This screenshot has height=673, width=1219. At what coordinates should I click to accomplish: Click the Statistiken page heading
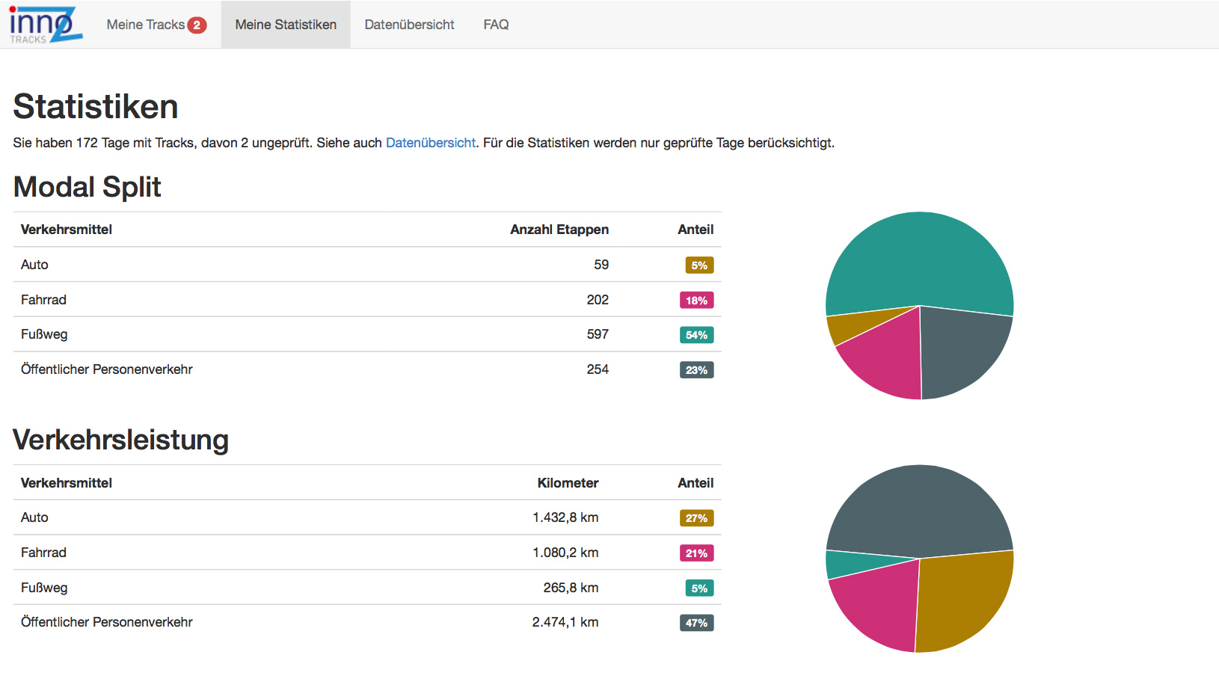coord(96,106)
